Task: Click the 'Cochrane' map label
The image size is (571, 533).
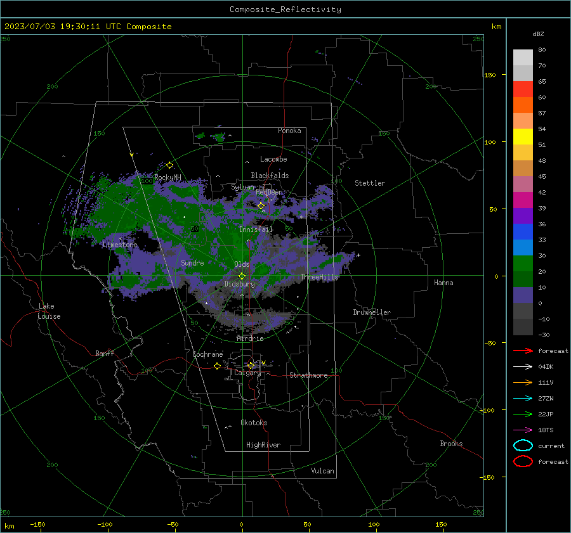Action: coord(207,354)
